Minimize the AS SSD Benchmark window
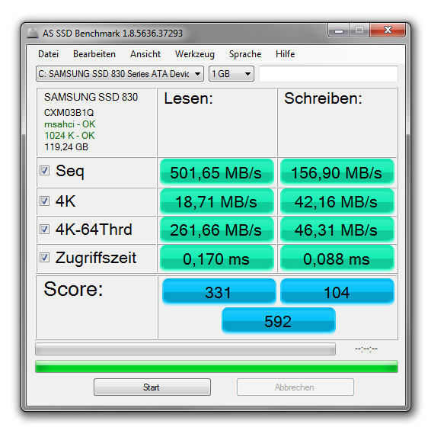Screen dimensions: 431x437 [x=339, y=31]
